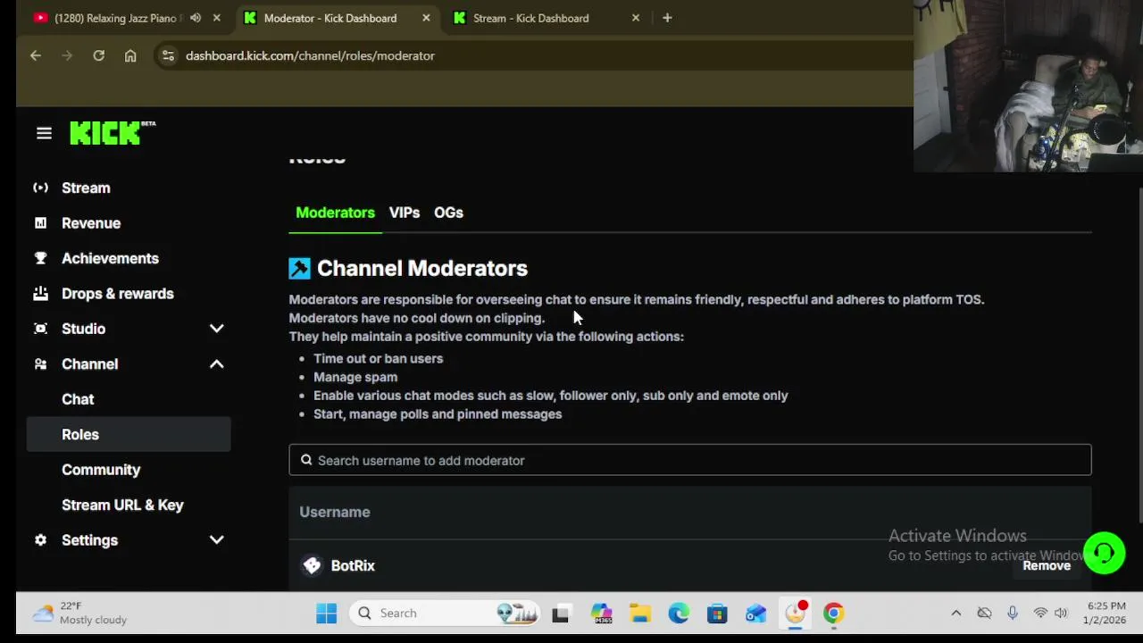Remove BotRix as moderator
1143x643 pixels.
click(x=1047, y=565)
